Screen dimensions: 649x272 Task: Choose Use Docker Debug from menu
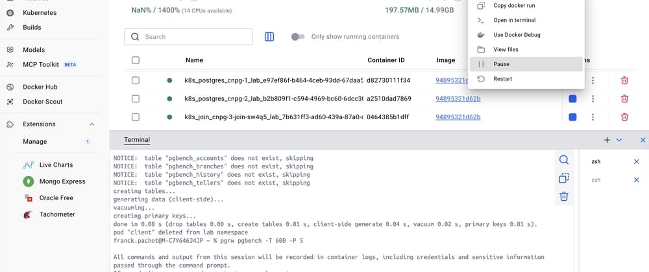526,35
